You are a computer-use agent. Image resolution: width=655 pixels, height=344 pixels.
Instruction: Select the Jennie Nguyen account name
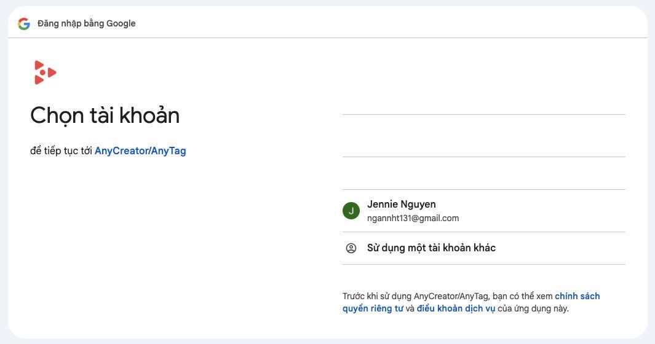(401, 205)
